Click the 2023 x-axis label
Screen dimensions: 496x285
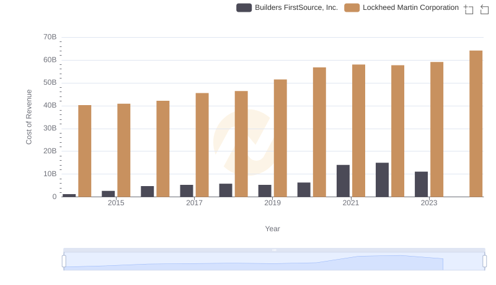(429, 203)
